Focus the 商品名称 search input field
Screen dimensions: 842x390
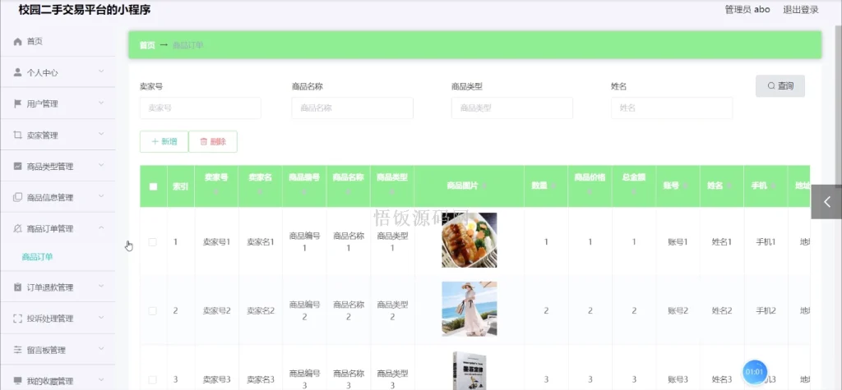click(x=352, y=108)
